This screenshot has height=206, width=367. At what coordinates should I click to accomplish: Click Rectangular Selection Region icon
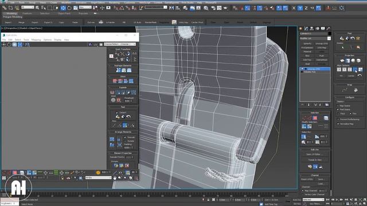[50, 7]
